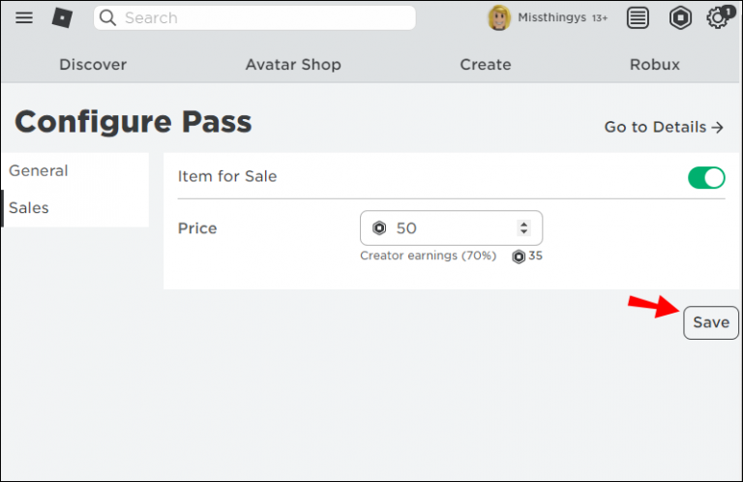The width and height of the screenshot is (743, 482).
Task: Decrease price with the down stepper arrow
Action: point(524,233)
